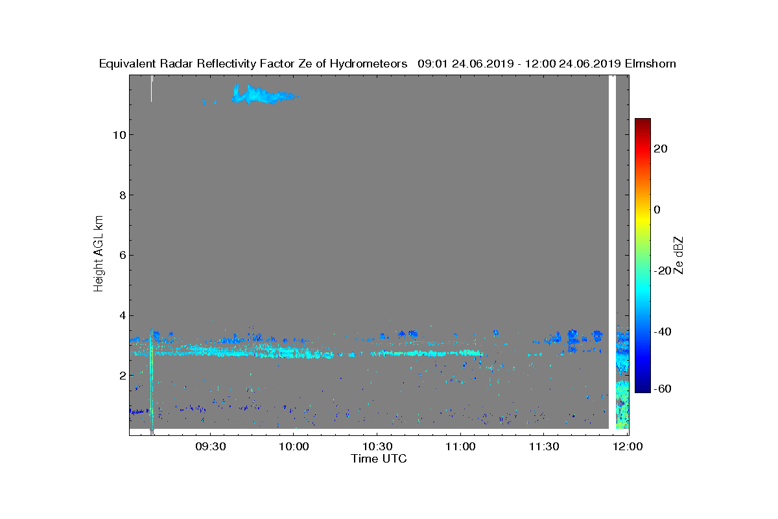This screenshot has height=519, width=778.
Task: Click the colorbar value -20
Action: (662, 271)
